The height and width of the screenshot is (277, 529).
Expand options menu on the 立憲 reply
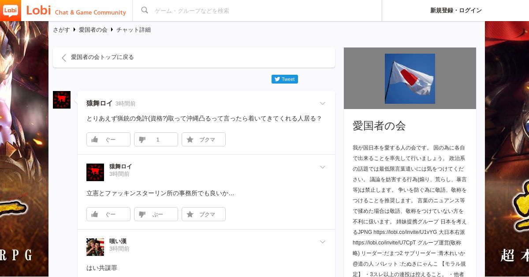322,167
